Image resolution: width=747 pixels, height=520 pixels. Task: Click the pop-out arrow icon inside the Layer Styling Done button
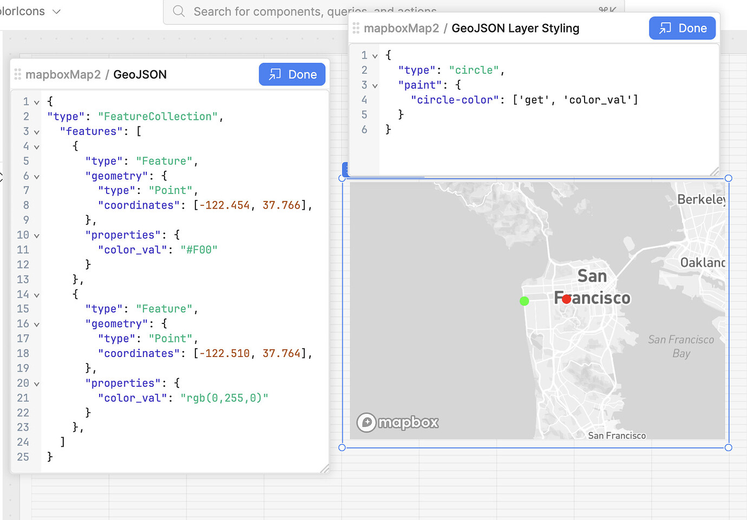click(665, 28)
